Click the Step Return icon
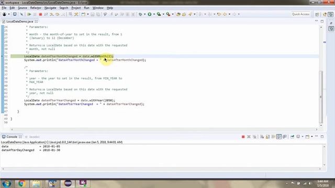This screenshot has height=188, width=335. [63, 14]
